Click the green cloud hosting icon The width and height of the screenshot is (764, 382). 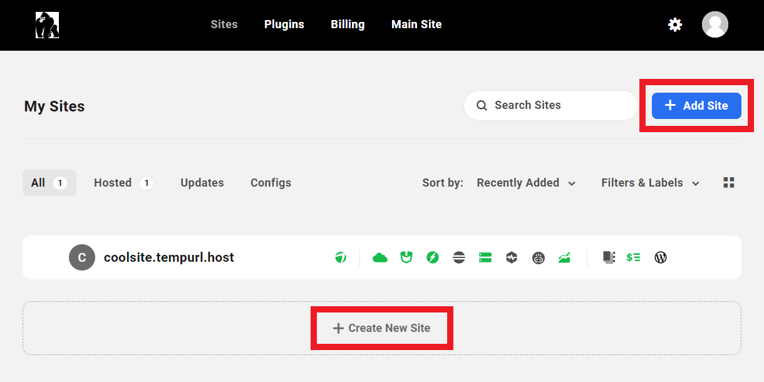380,257
